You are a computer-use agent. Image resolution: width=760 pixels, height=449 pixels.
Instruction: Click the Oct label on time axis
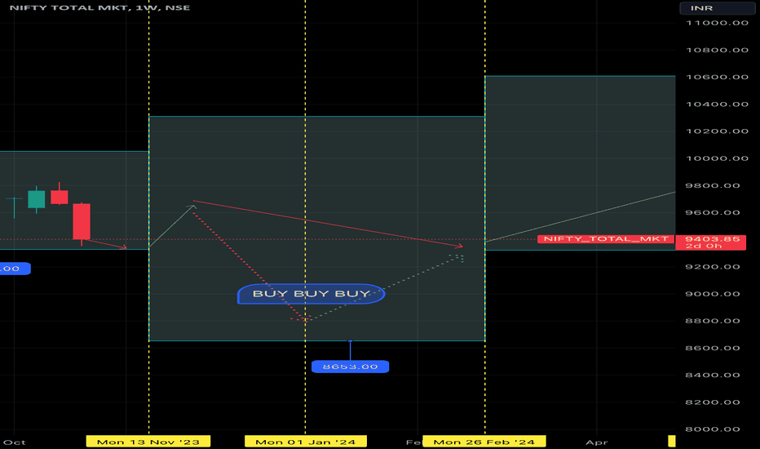point(15,442)
